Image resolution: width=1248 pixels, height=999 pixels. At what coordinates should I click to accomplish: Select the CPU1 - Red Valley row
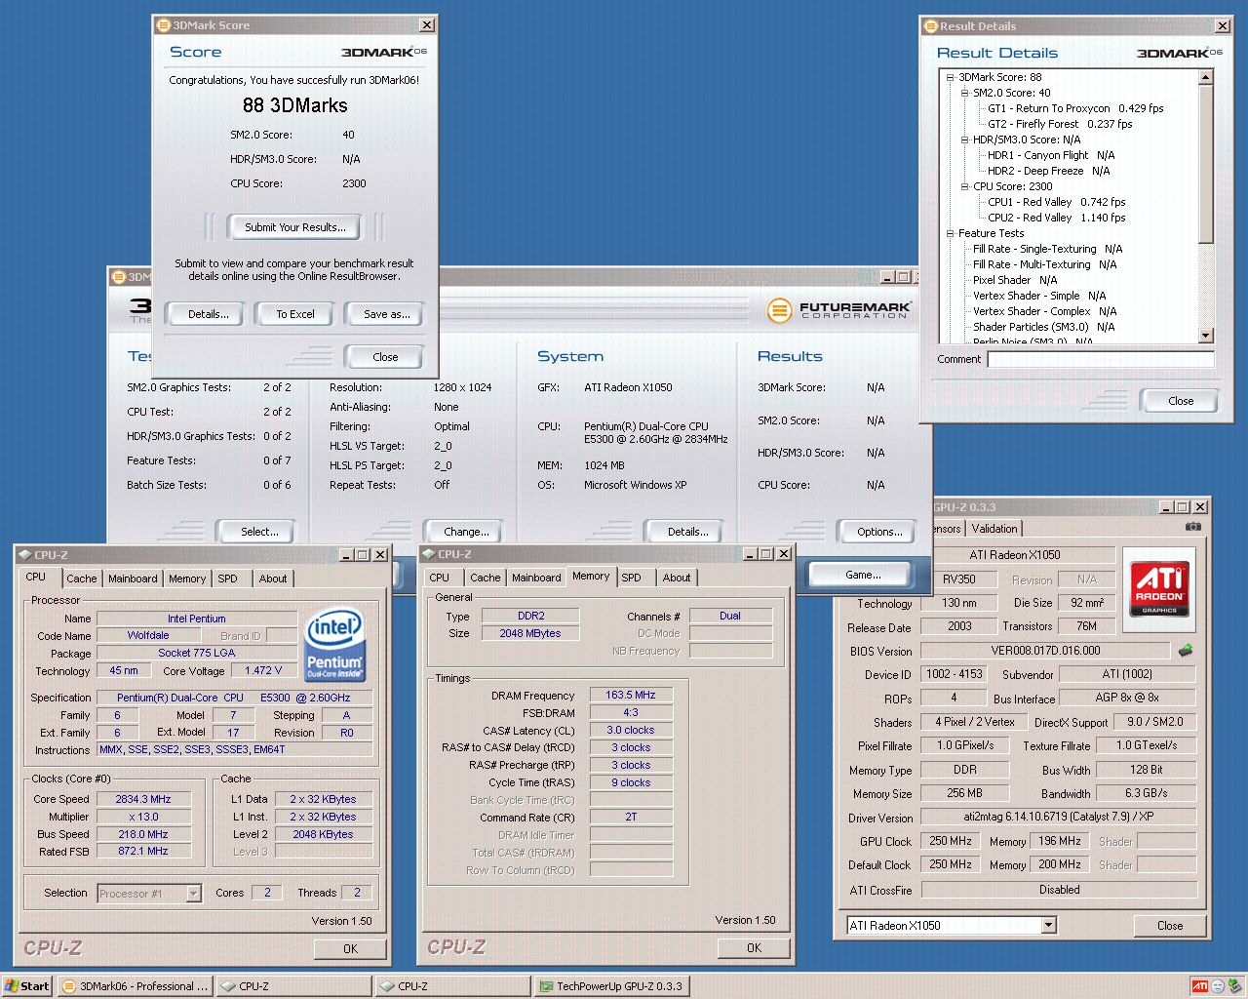[x=1056, y=202]
